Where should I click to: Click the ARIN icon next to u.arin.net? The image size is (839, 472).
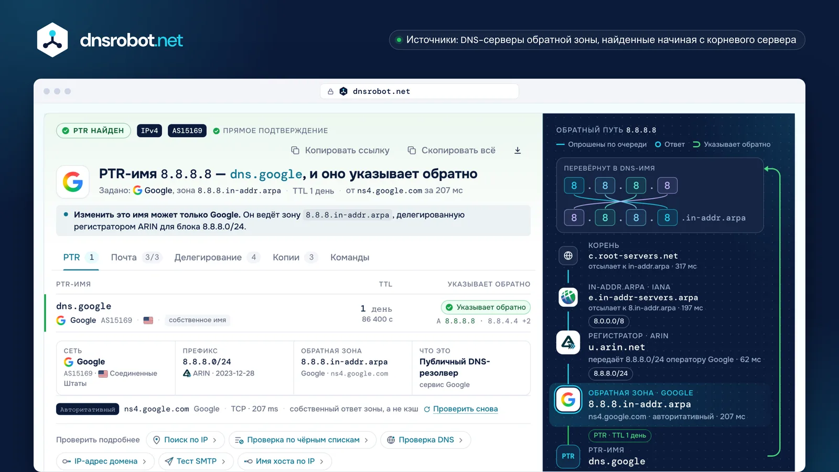coord(568,342)
